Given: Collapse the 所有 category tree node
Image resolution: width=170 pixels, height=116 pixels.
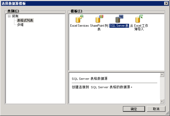Looking at the screenshot, I should (x=9, y=16).
